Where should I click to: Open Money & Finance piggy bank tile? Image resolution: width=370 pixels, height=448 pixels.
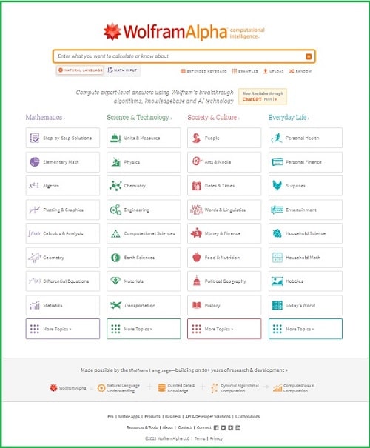click(x=224, y=233)
